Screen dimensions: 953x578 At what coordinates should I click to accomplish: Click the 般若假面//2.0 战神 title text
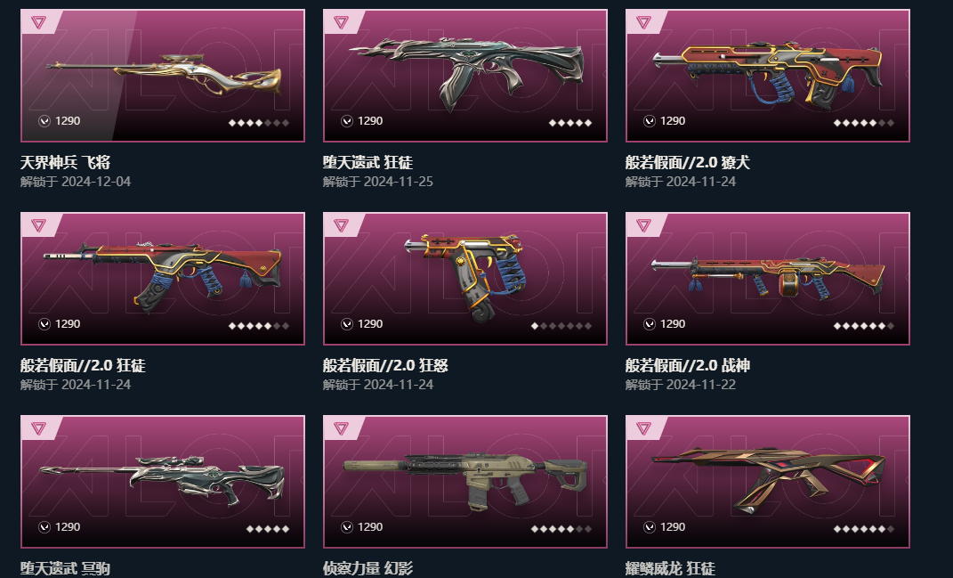point(688,366)
